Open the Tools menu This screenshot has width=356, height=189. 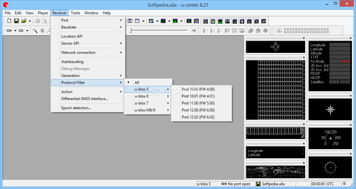click(75, 13)
